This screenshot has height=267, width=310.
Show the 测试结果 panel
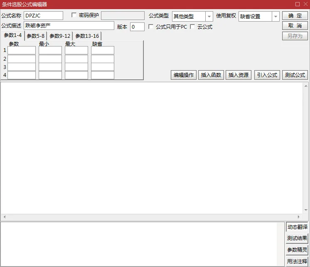click(x=297, y=238)
